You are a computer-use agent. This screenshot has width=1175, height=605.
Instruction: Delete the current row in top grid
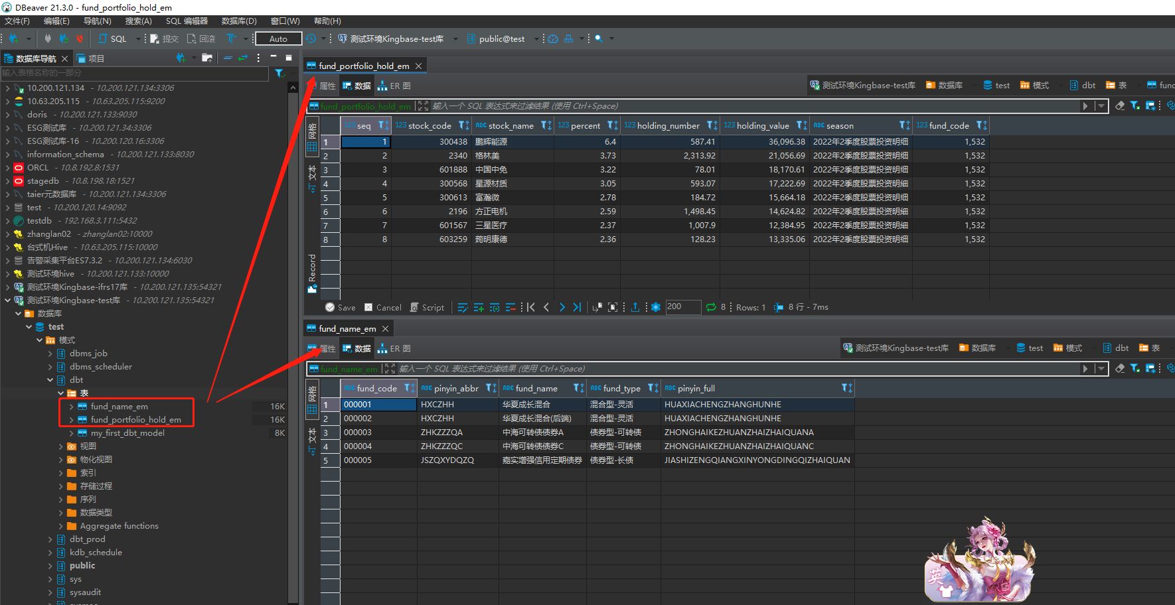pyautogui.click(x=510, y=307)
